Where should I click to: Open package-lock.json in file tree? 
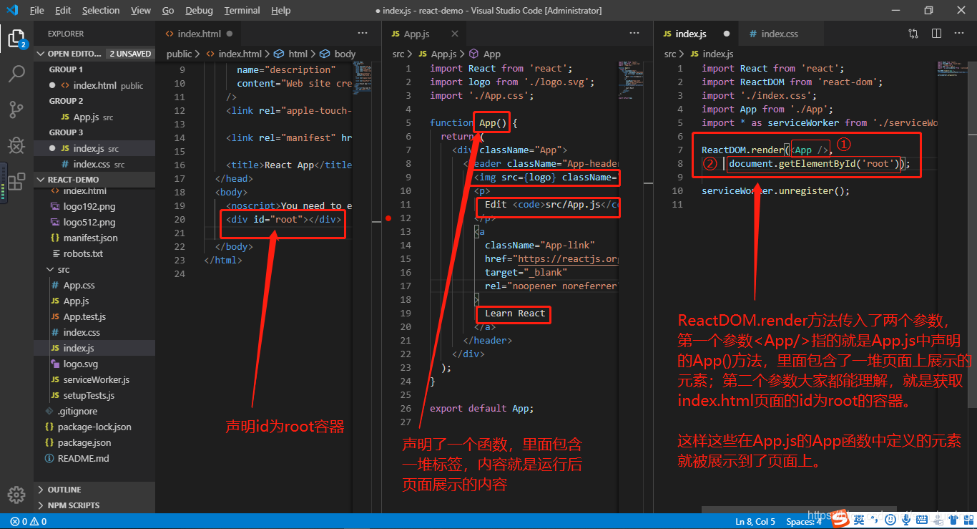pos(94,427)
